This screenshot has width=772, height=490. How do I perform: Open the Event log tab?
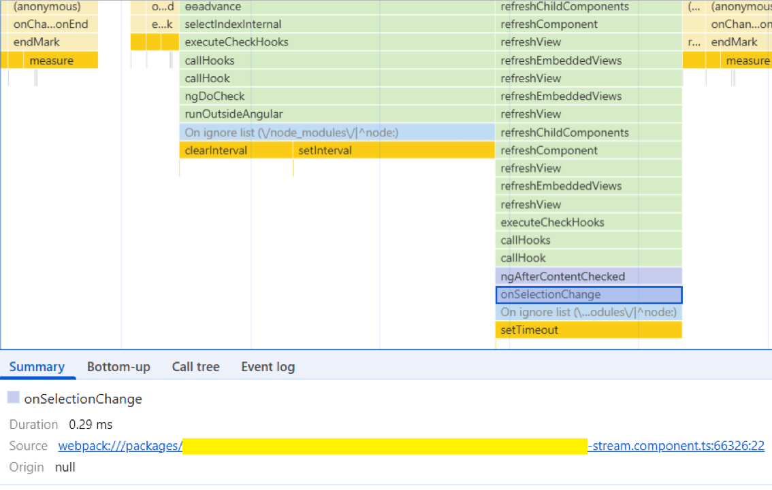pyautogui.click(x=268, y=366)
